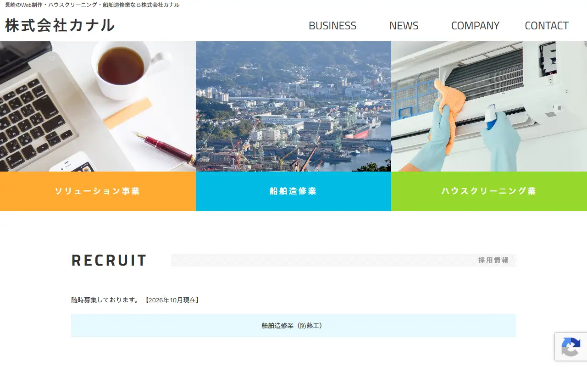587x367 pixels.
Task: Click the Nagasaki shipyard harbor photo
Action: pos(293,106)
